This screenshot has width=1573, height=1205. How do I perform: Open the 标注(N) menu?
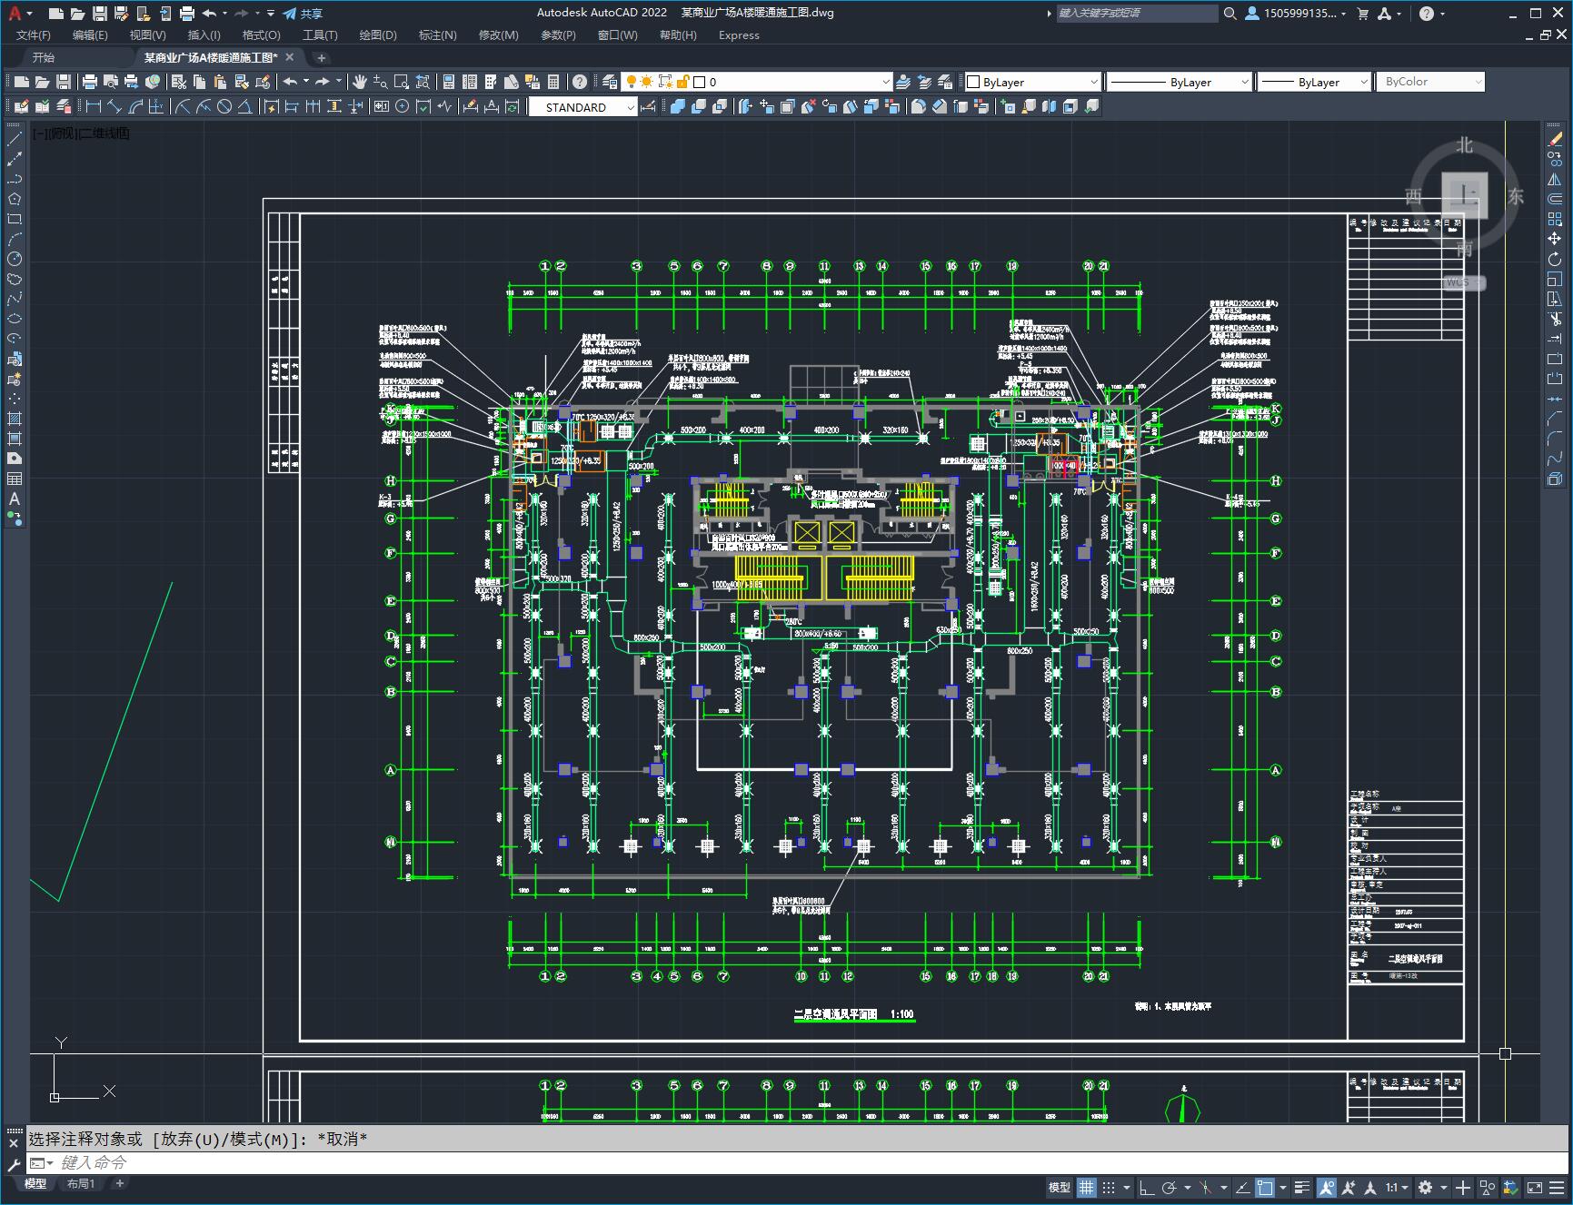pos(437,35)
